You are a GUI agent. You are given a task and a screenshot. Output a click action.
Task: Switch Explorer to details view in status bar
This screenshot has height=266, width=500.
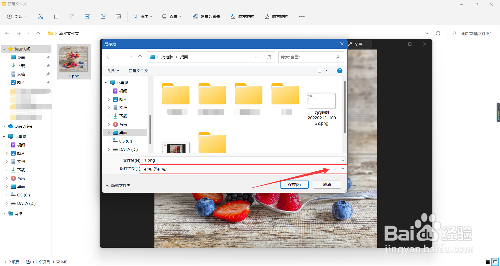tap(488, 262)
